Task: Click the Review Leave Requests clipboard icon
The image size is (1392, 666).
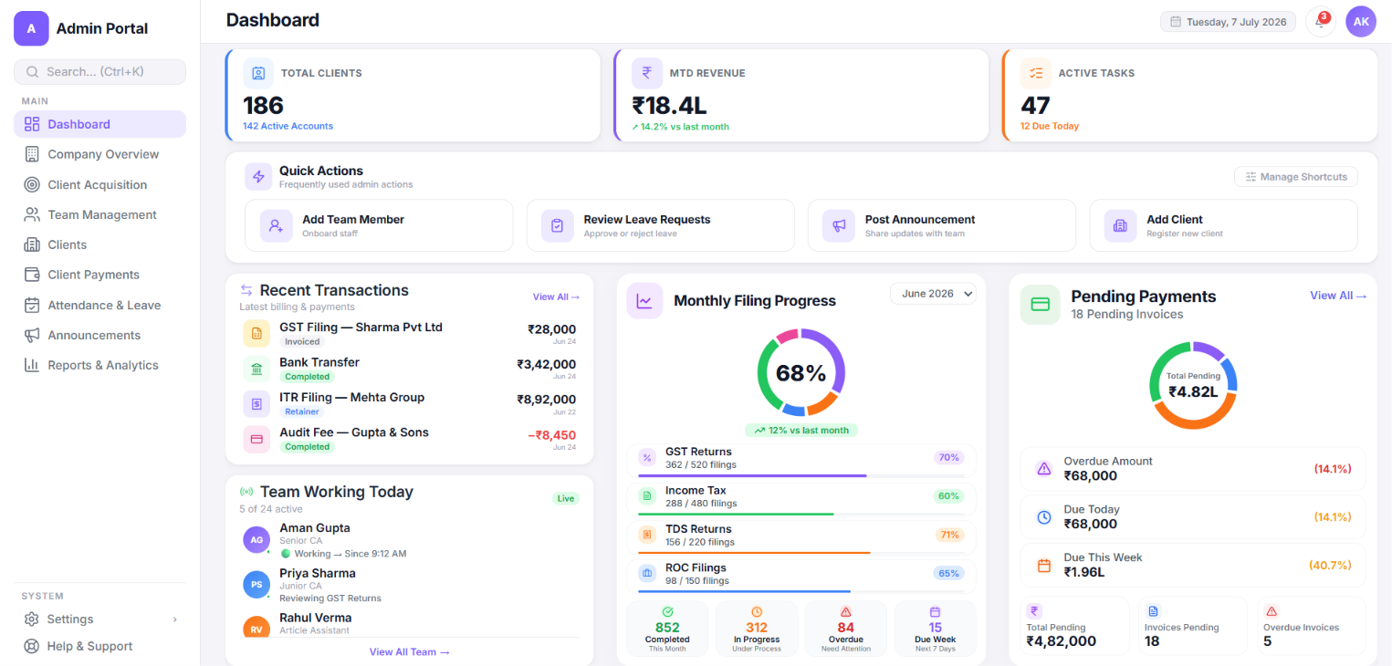Action: point(558,225)
